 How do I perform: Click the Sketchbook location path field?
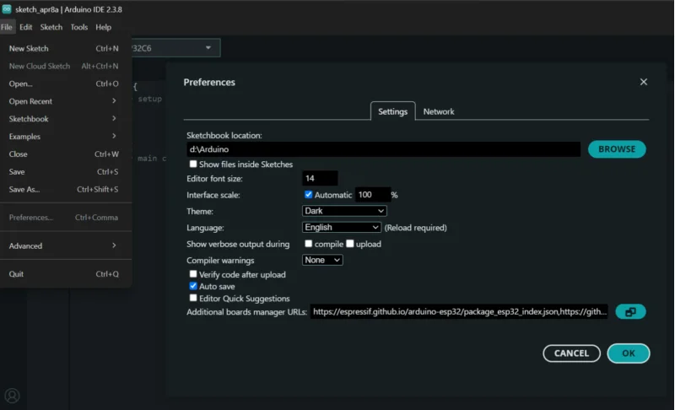click(x=383, y=149)
